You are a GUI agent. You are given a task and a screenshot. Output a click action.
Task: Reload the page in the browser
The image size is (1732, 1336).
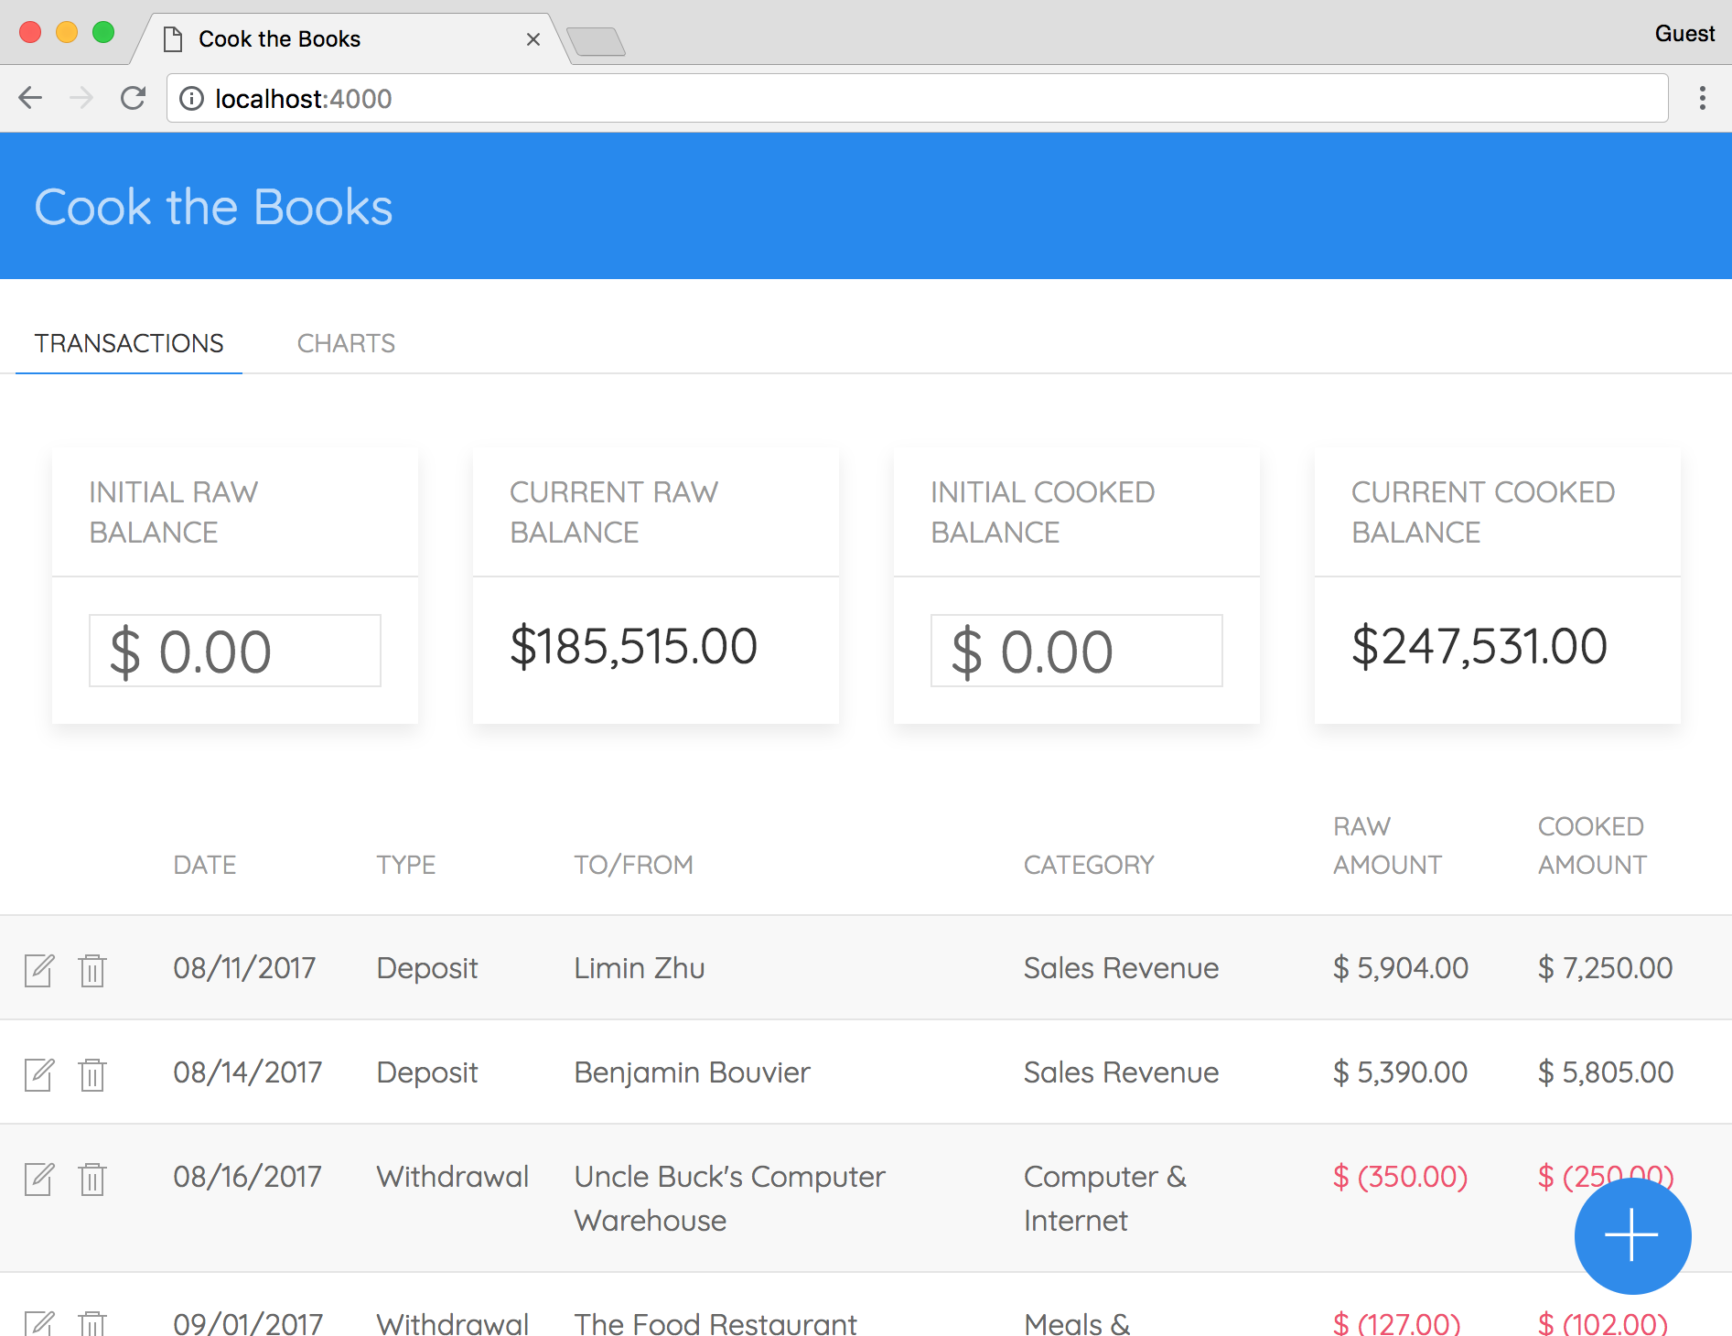click(134, 98)
